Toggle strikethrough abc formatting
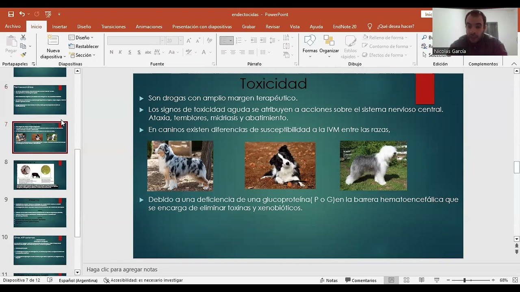This screenshot has width=520, height=292. point(148,52)
